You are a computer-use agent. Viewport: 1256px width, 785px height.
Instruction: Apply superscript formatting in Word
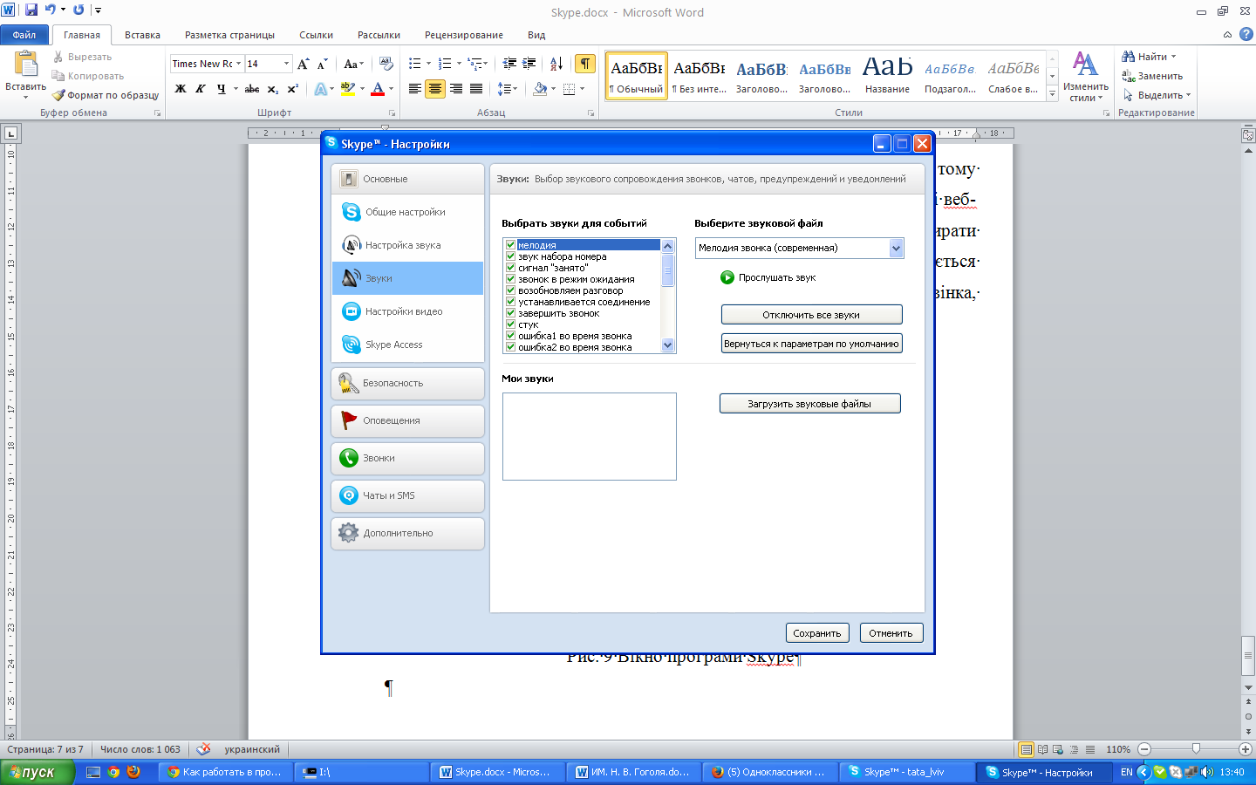pos(293,89)
